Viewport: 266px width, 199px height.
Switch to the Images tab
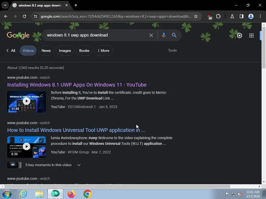[65, 51]
